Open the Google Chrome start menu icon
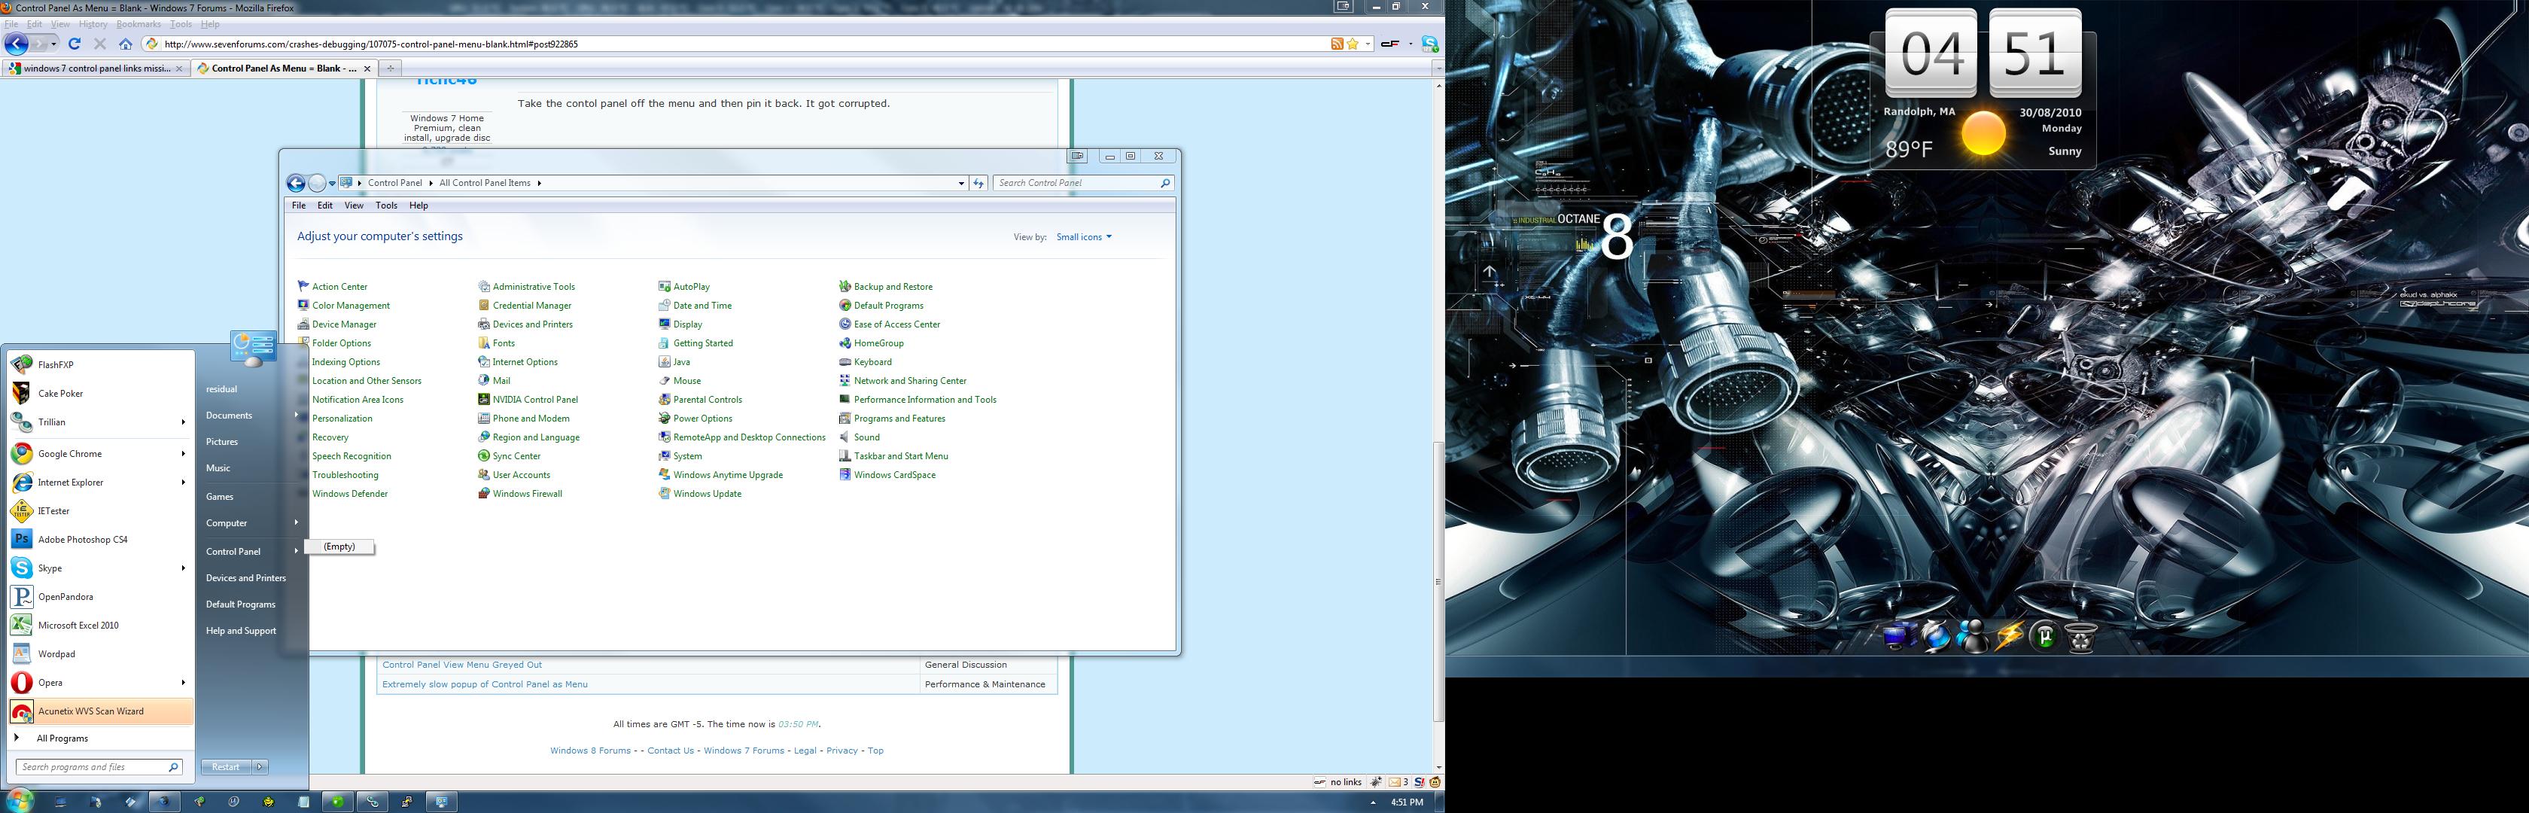2529x813 pixels. pyautogui.click(x=22, y=454)
